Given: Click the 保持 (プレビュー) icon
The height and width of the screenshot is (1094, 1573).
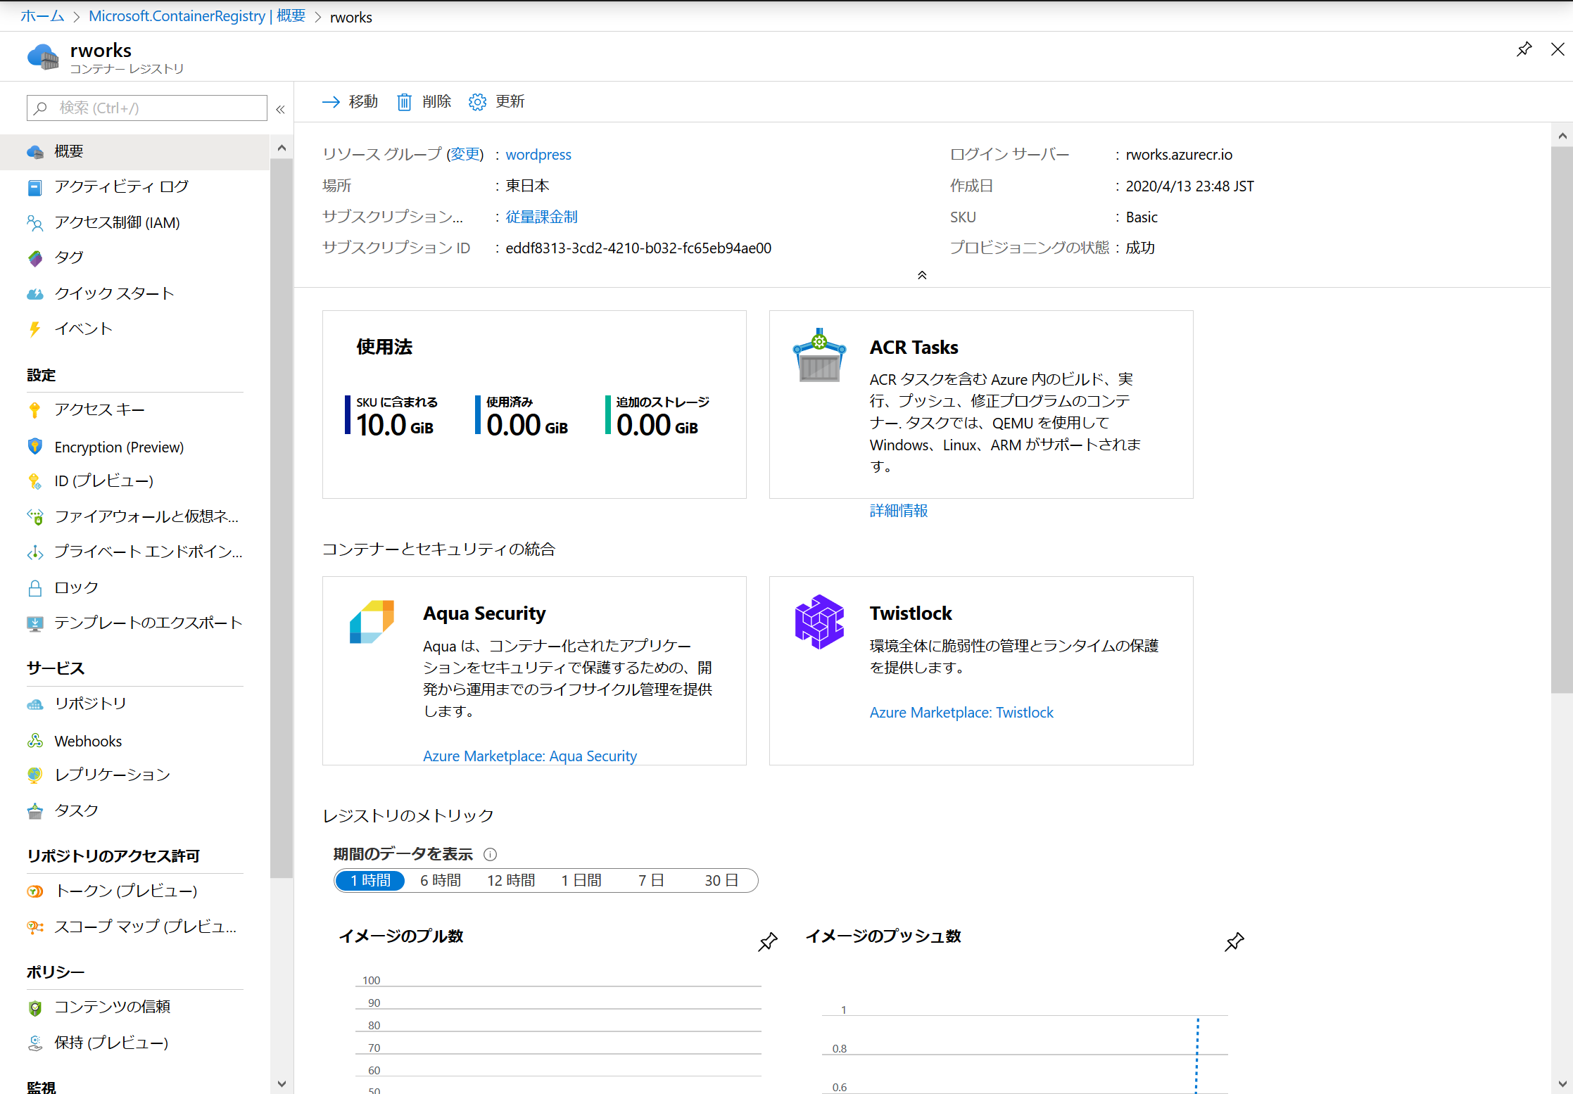Looking at the screenshot, I should click(34, 1043).
